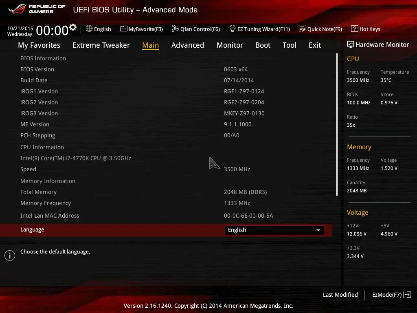
Task: Switch to My Favorites tab
Action: click(x=39, y=45)
